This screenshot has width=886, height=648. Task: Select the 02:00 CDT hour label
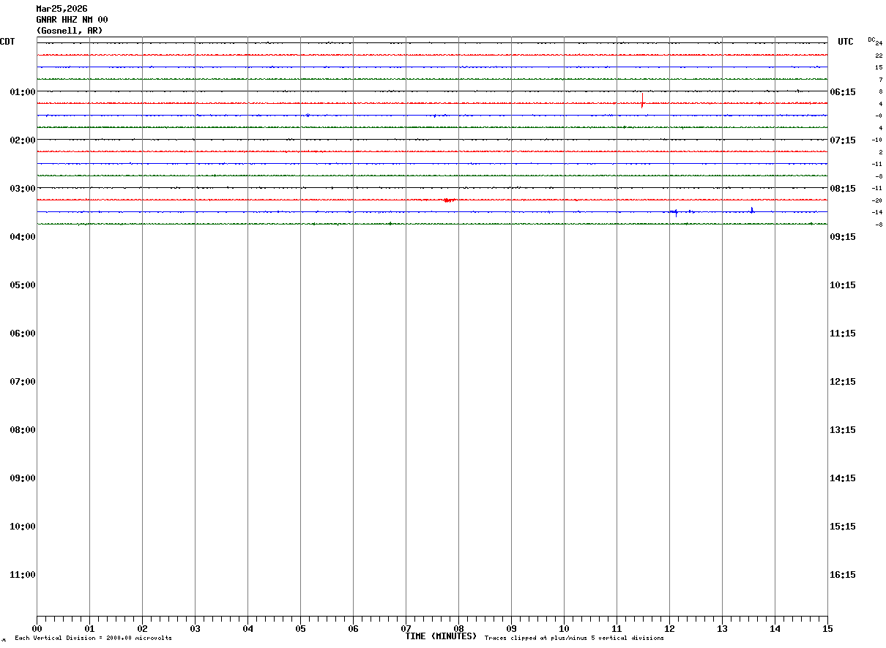[x=23, y=140]
